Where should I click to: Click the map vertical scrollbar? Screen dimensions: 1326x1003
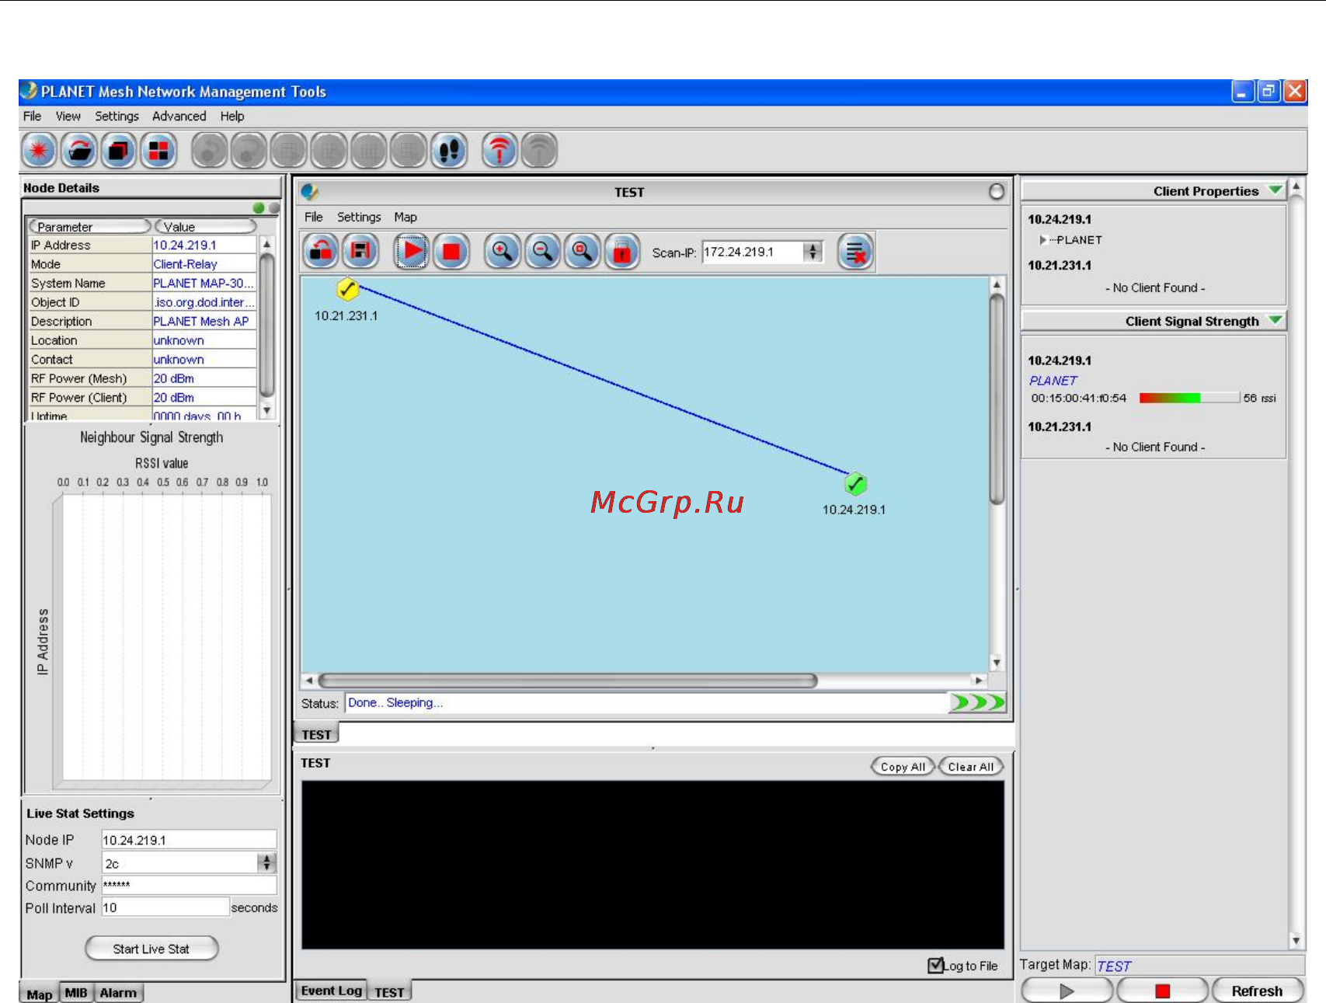(997, 400)
